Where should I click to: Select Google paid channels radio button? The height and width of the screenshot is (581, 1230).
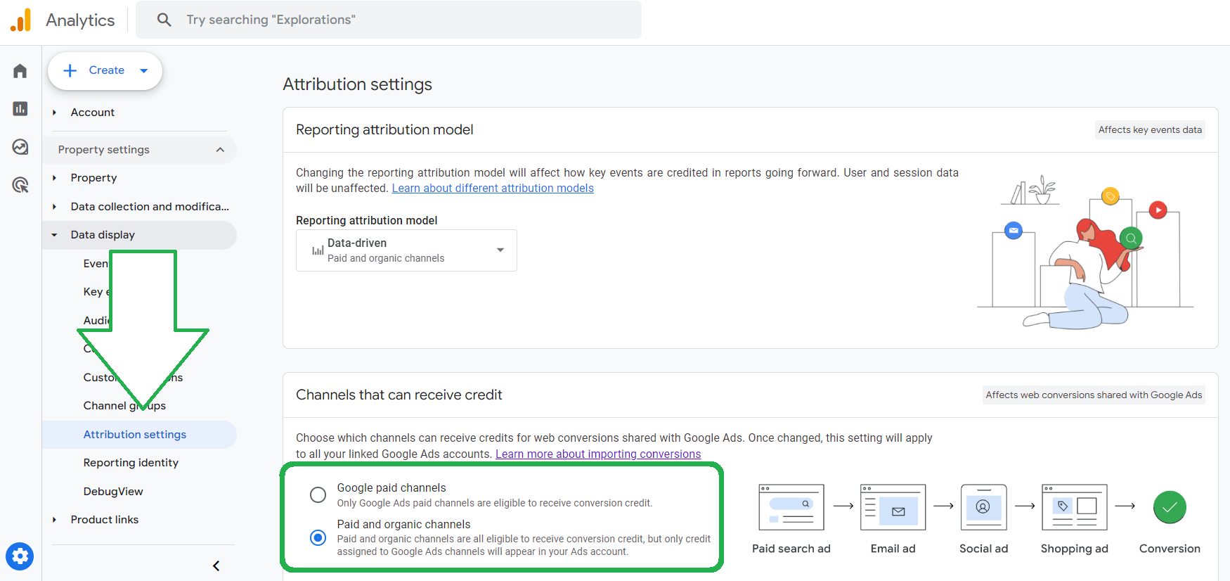click(x=318, y=495)
